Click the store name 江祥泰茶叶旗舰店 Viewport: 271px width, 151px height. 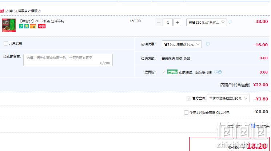tap(28, 11)
